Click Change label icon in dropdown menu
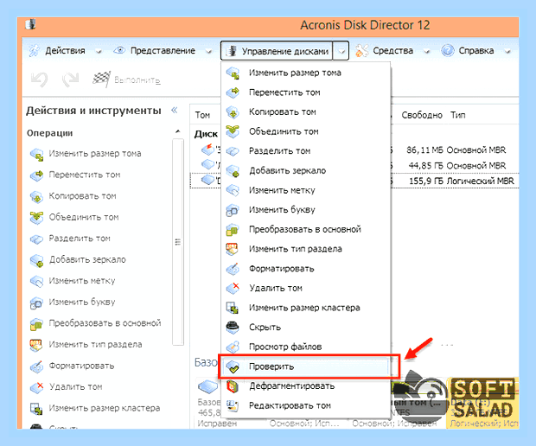536x446 pixels. point(233,190)
